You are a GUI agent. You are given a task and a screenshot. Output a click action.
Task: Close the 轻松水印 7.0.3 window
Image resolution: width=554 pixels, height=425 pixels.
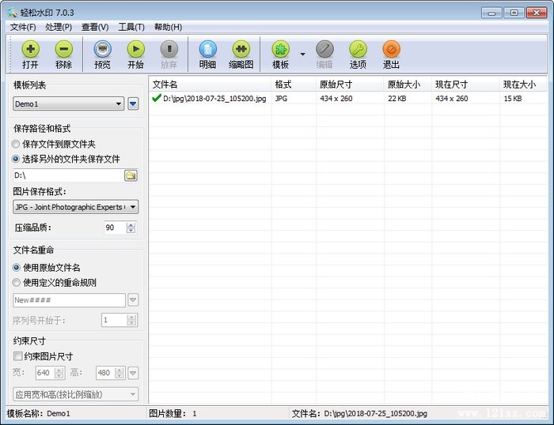click(537, 13)
